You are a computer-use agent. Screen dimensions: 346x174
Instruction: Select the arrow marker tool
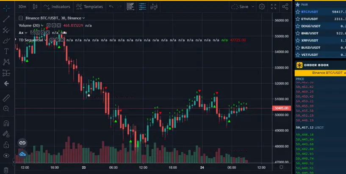pos(6,84)
